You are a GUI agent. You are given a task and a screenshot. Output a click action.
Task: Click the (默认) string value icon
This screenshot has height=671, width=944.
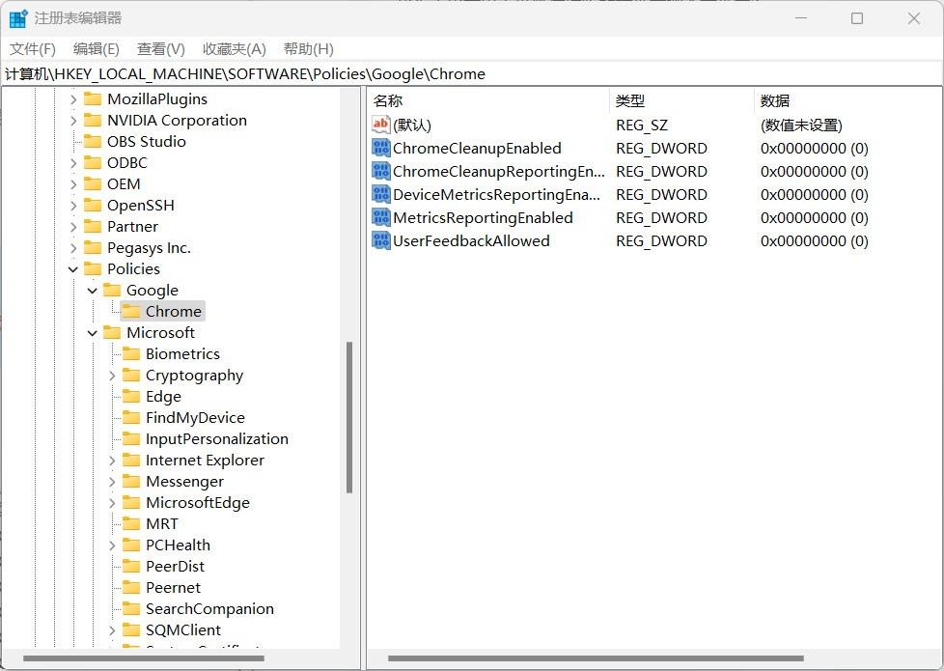coord(380,125)
